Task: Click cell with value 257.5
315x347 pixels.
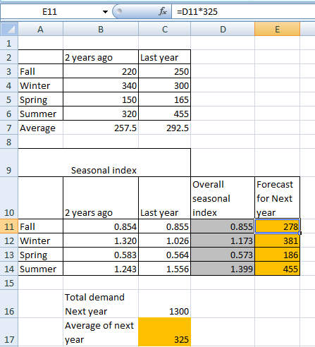Action: [x=101, y=128]
